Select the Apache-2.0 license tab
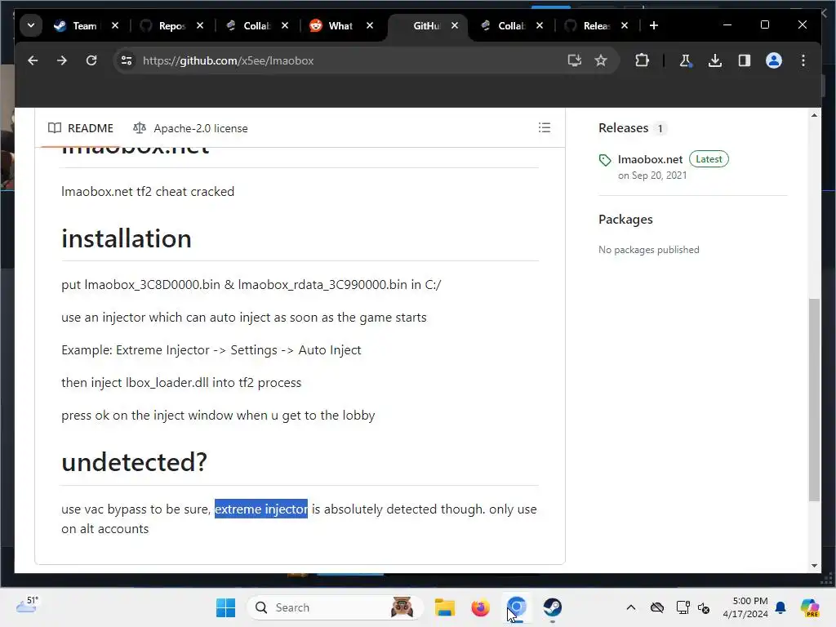836x627 pixels. tap(190, 128)
